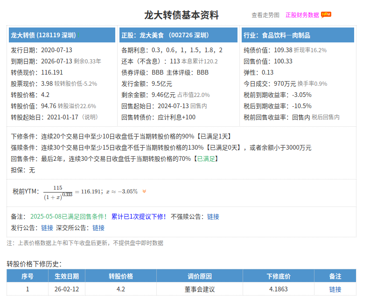Click (说明) next to 转股起始日
The width and height of the screenshot is (370, 303).
(x=90, y=117)
